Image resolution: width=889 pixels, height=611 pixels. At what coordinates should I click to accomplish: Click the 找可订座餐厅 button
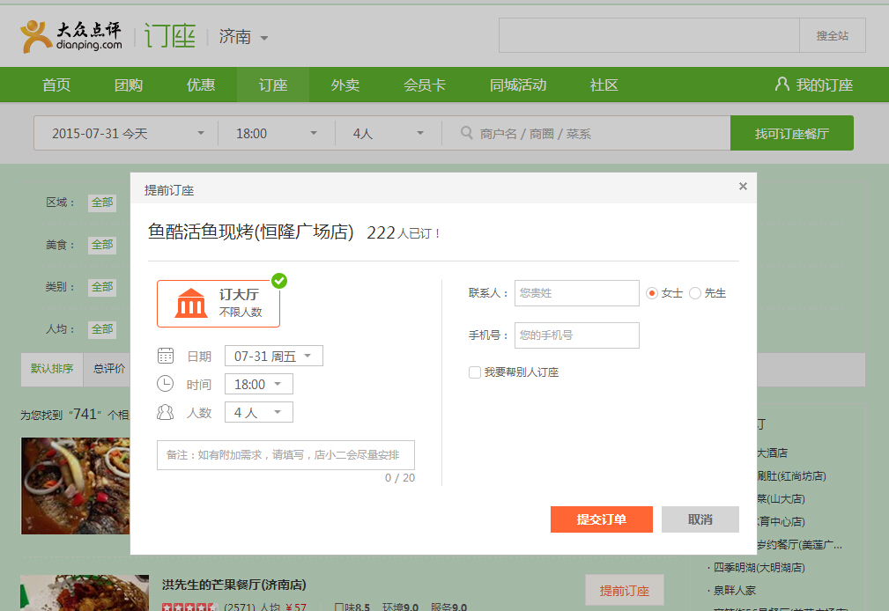(792, 133)
